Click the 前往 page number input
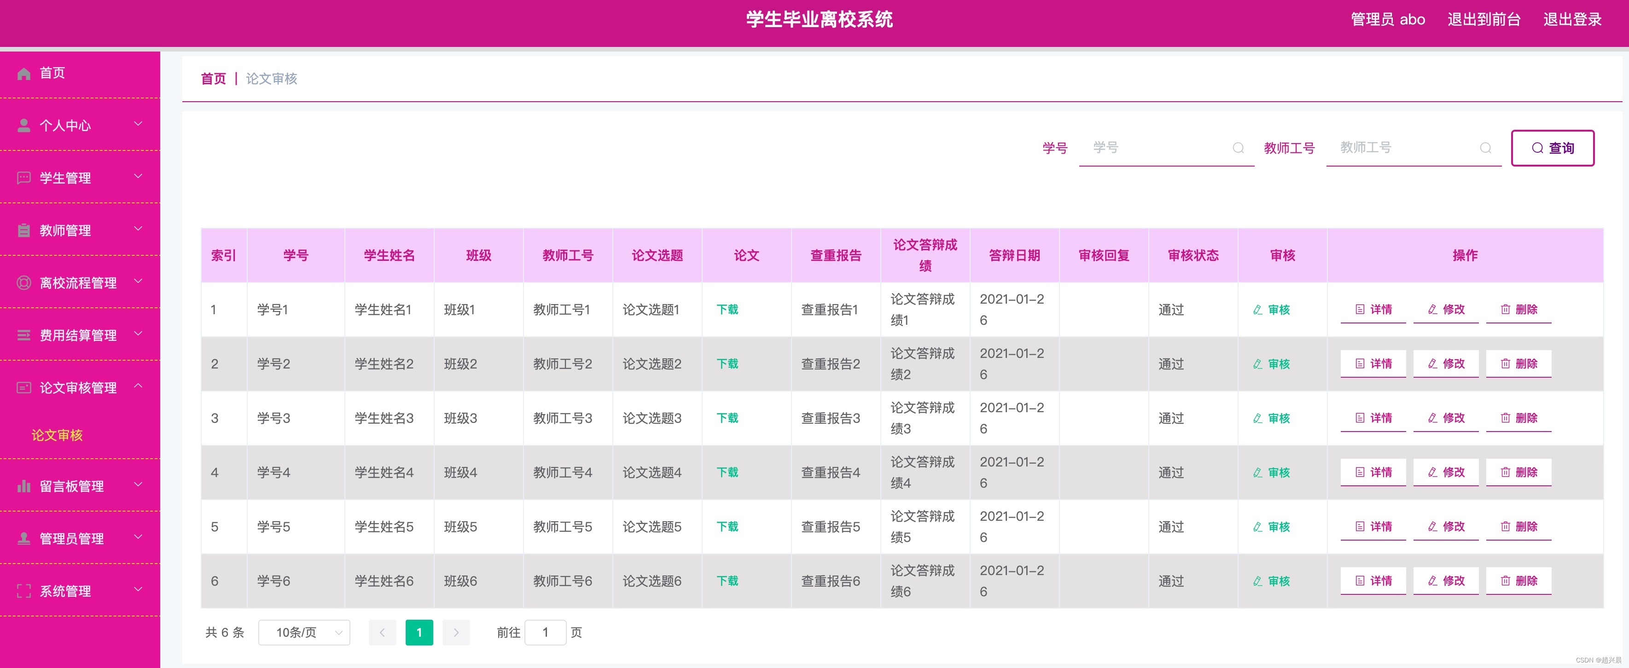This screenshot has width=1629, height=668. [x=545, y=633]
